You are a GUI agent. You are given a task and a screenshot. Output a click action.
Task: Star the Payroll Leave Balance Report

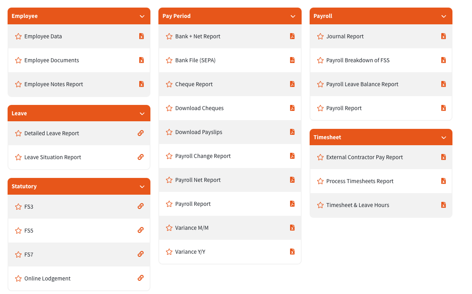tap(320, 84)
